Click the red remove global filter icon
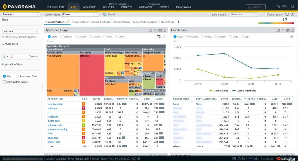The height and width of the screenshot is (161, 298). 12,56
